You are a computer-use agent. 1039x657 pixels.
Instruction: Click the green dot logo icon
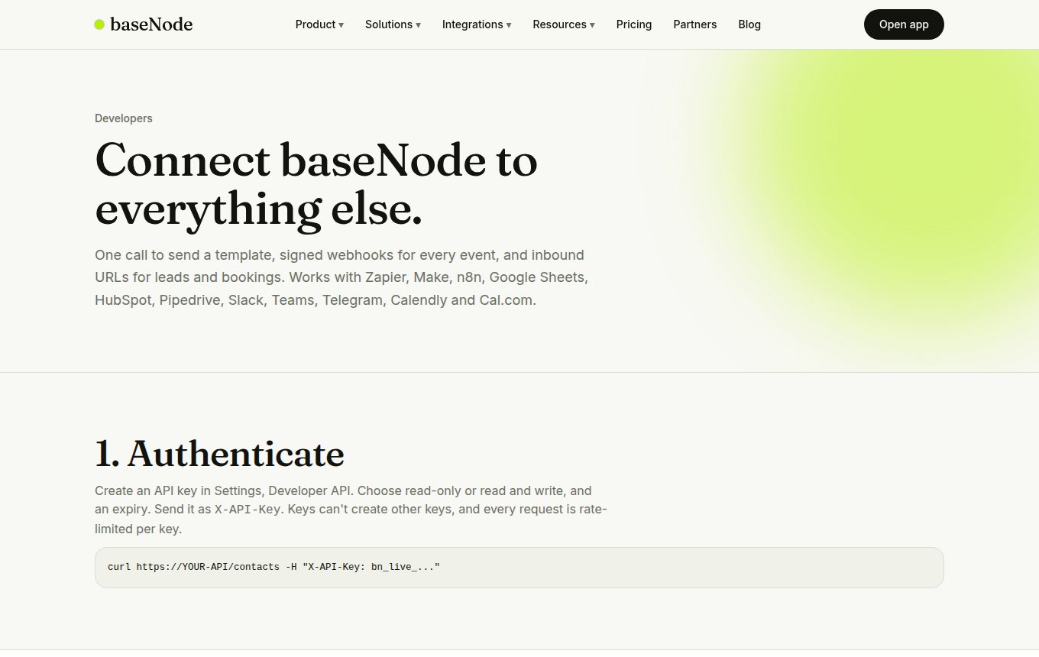[99, 24]
